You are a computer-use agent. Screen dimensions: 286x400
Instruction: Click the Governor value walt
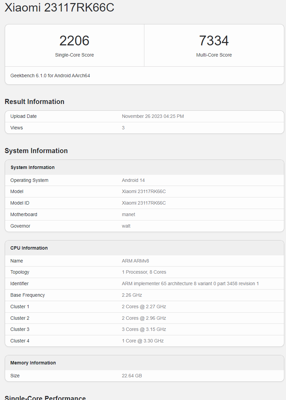click(126, 226)
